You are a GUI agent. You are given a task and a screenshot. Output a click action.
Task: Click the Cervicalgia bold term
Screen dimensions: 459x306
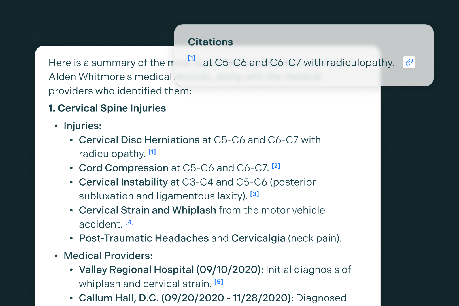tap(258, 238)
